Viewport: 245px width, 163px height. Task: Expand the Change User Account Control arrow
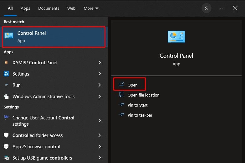[x=100, y=121]
